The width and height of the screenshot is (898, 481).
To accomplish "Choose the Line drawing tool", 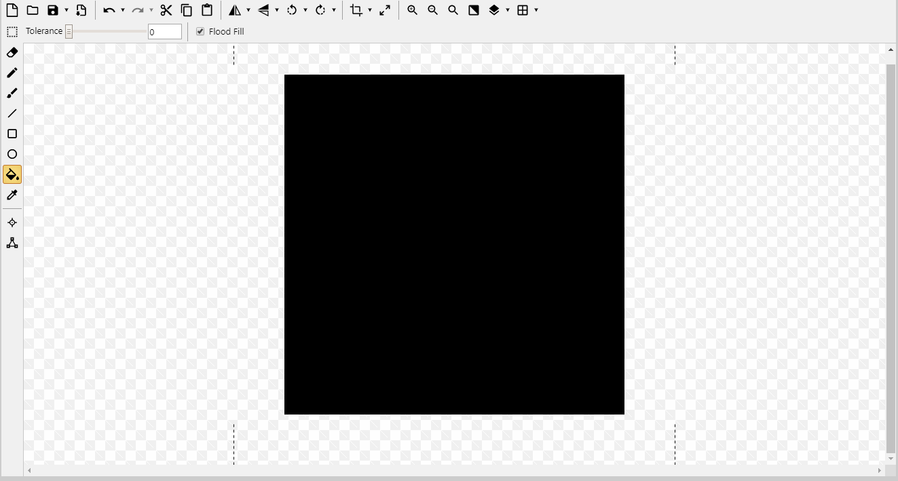I will coord(12,113).
